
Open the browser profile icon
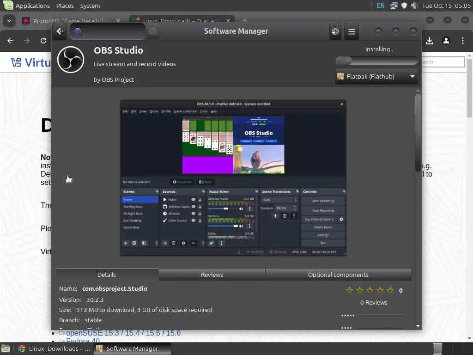446,41
